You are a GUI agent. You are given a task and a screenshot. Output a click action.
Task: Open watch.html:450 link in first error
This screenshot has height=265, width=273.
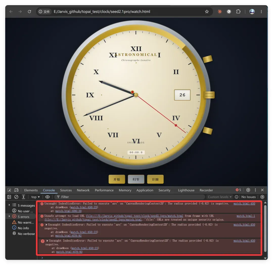pyautogui.click(x=244, y=203)
